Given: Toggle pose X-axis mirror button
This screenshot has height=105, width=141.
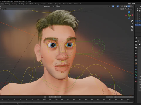Looking at the screenshot, I should (123, 9).
